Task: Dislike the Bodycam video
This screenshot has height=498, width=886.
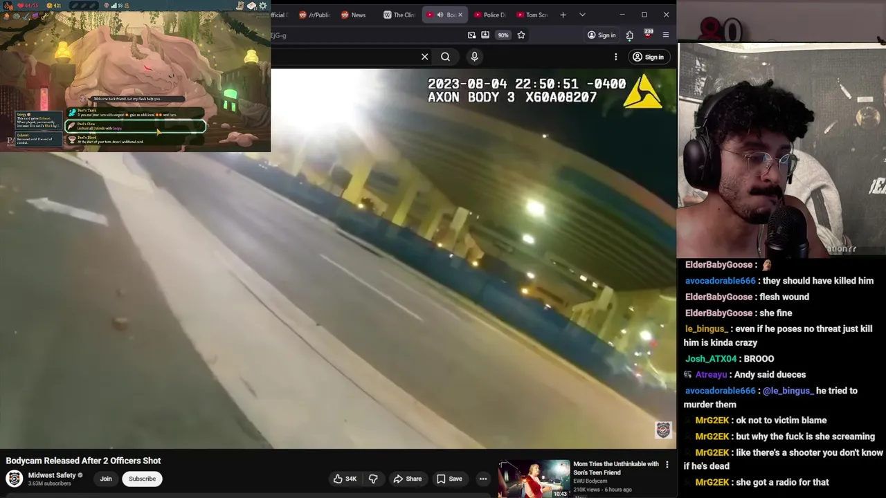Action: pos(373,479)
